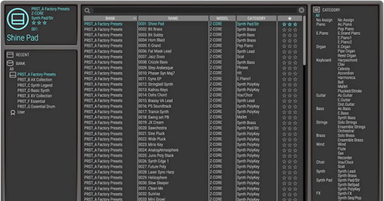
Task: Set third star rating on Horn Blast
Action: coord(295,41)
